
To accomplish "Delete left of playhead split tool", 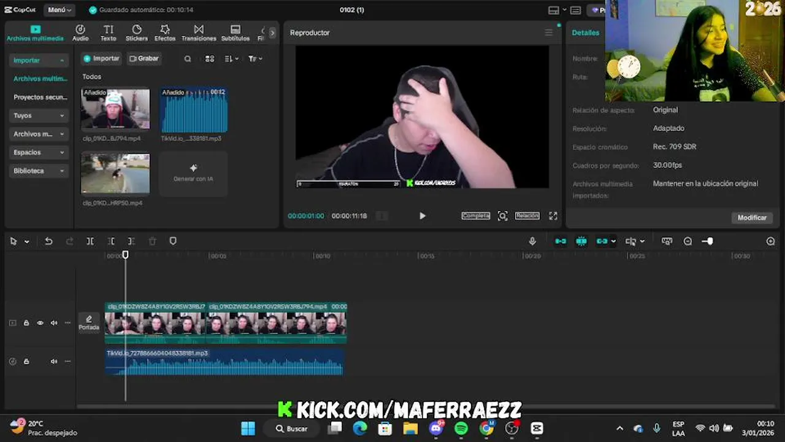I will [111, 241].
